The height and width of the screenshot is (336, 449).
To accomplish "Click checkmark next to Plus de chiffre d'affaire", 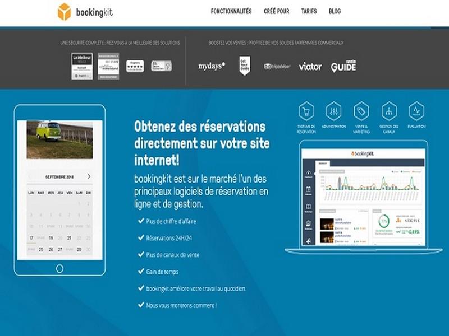I will (x=141, y=221).
